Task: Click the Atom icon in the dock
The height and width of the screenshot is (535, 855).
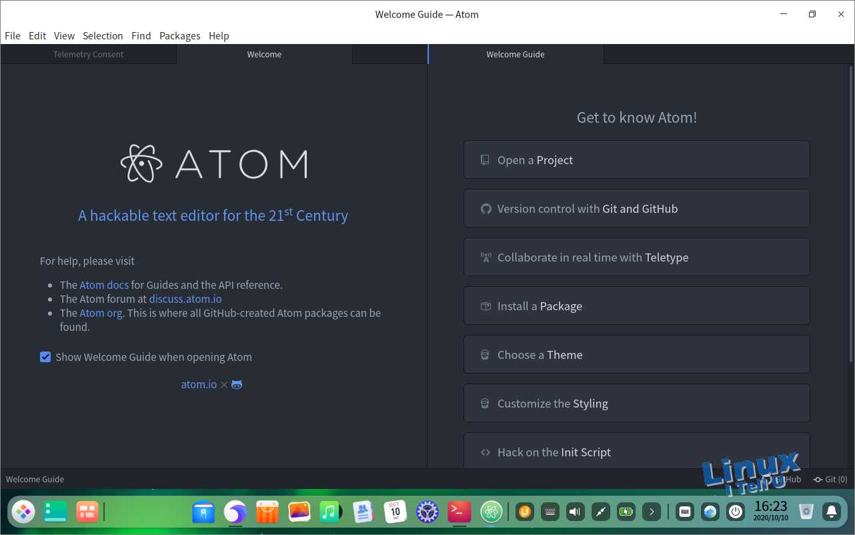Action: coord(492,512)
